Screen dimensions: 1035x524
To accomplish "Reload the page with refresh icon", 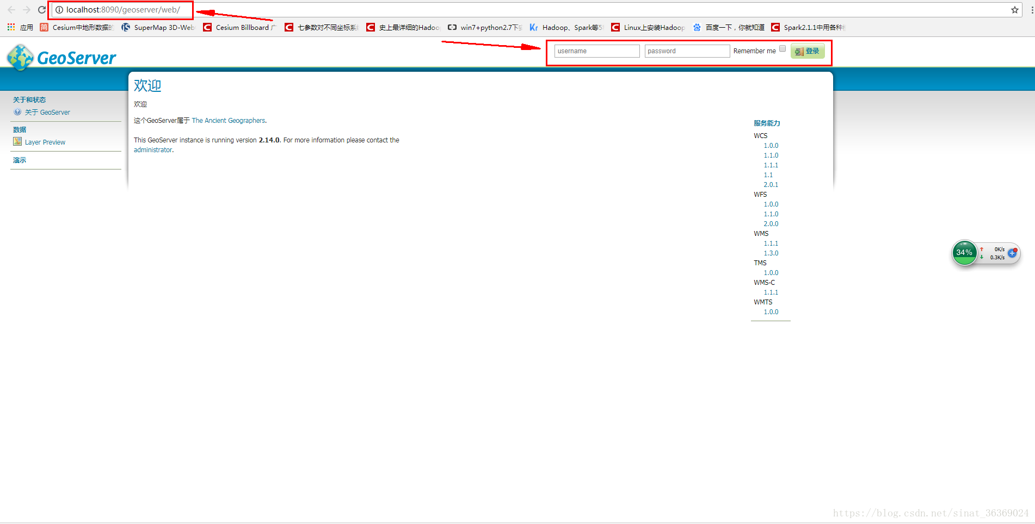I will pyautogui.click(x=42, y=10).
